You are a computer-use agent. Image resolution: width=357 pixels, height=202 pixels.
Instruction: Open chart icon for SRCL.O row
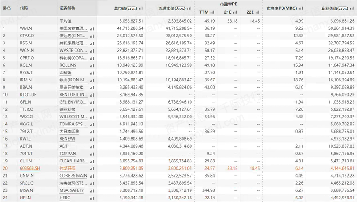(x=92, y=183)
